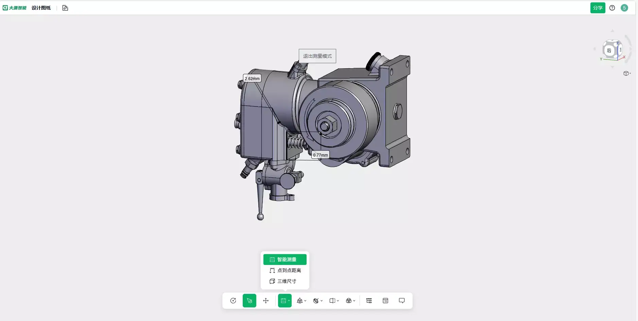
Task: Click the 退出测量模式 button
Action: tap(317, 56)
